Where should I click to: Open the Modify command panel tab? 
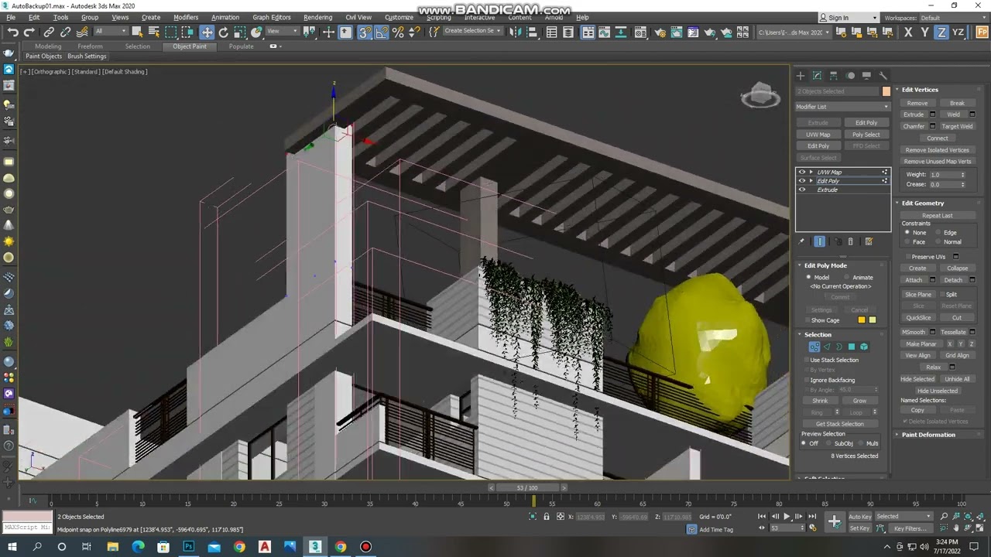pyautogui.click(x=817, y=76)
